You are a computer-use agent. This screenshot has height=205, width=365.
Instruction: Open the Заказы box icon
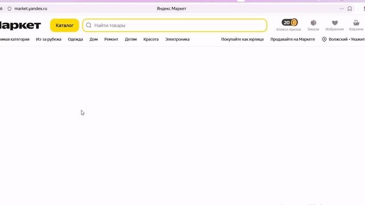[x=313, y=23]
